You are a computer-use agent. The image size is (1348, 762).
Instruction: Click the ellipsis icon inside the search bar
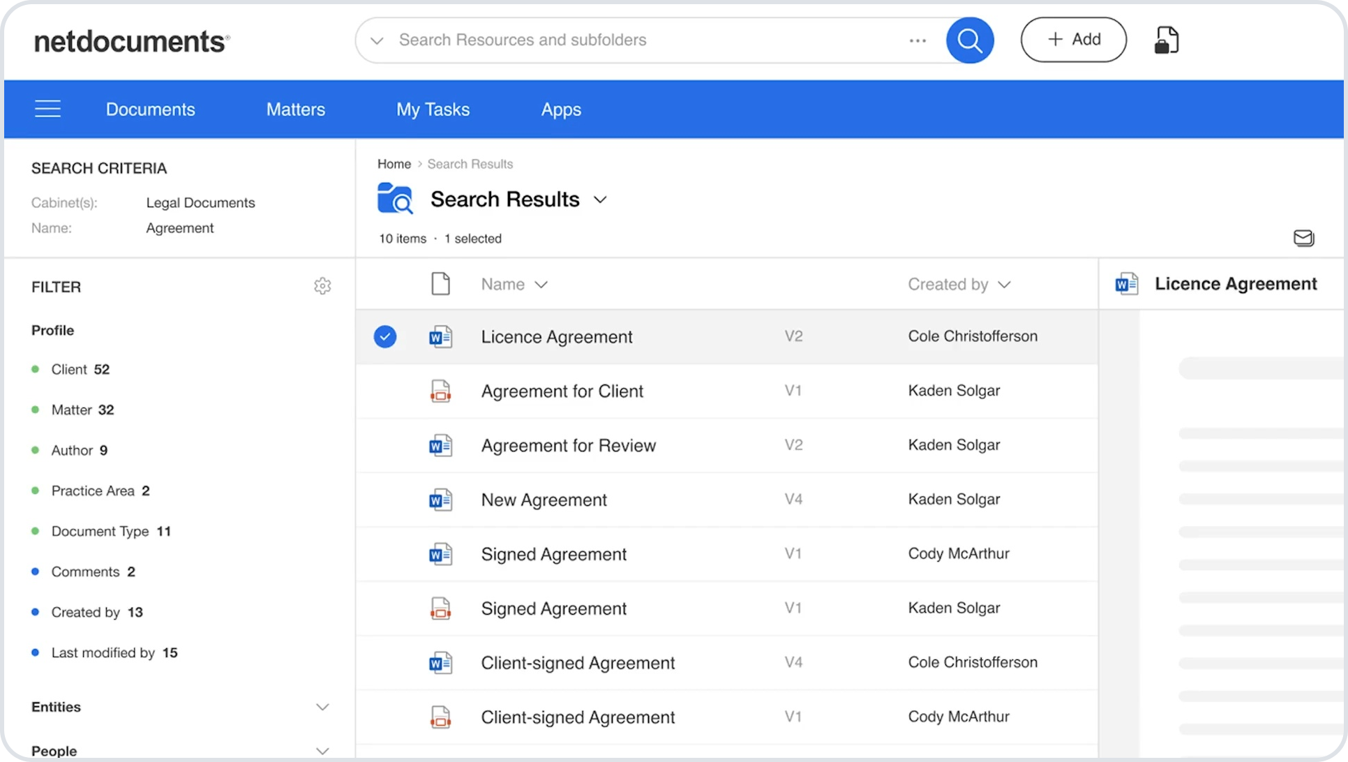pyautogui.click(x=918, y=40)
